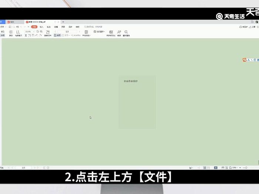Image resolution: width=259 pixels, height=194 pixels.
Task: Click status bar page number field 1/1
Action: [23, 168]
